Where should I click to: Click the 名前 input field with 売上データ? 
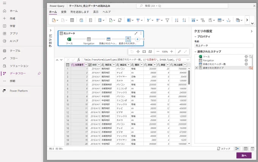tap(224, 45)
